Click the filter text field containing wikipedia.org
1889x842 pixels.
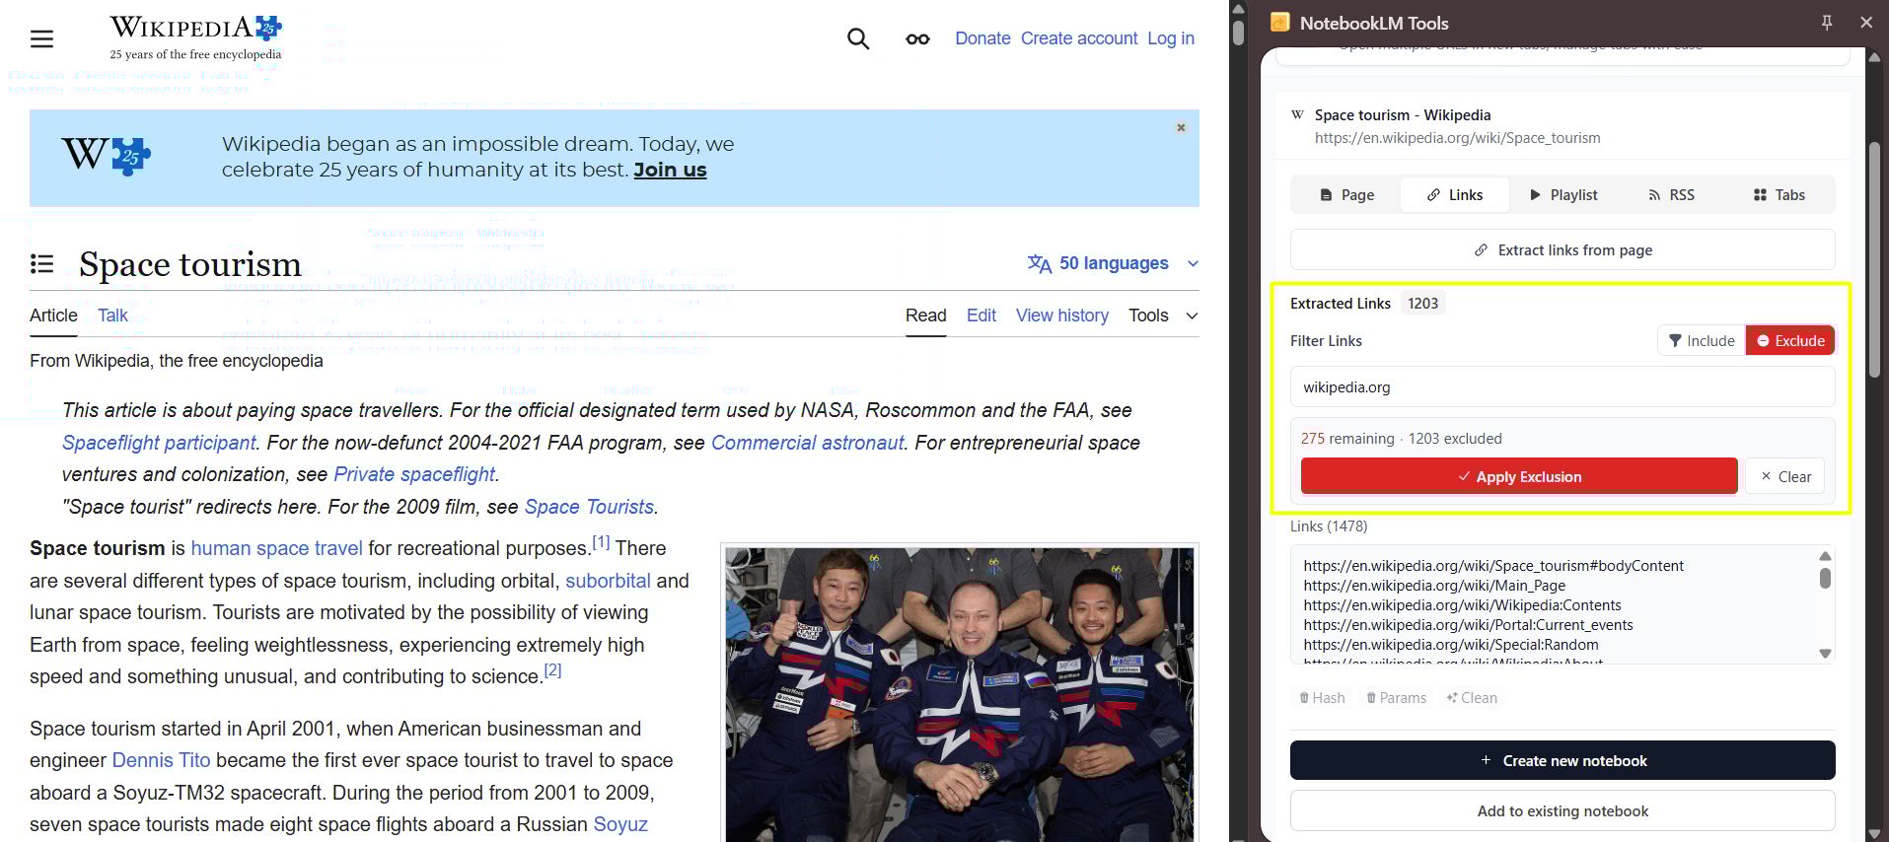point(1562,387)
